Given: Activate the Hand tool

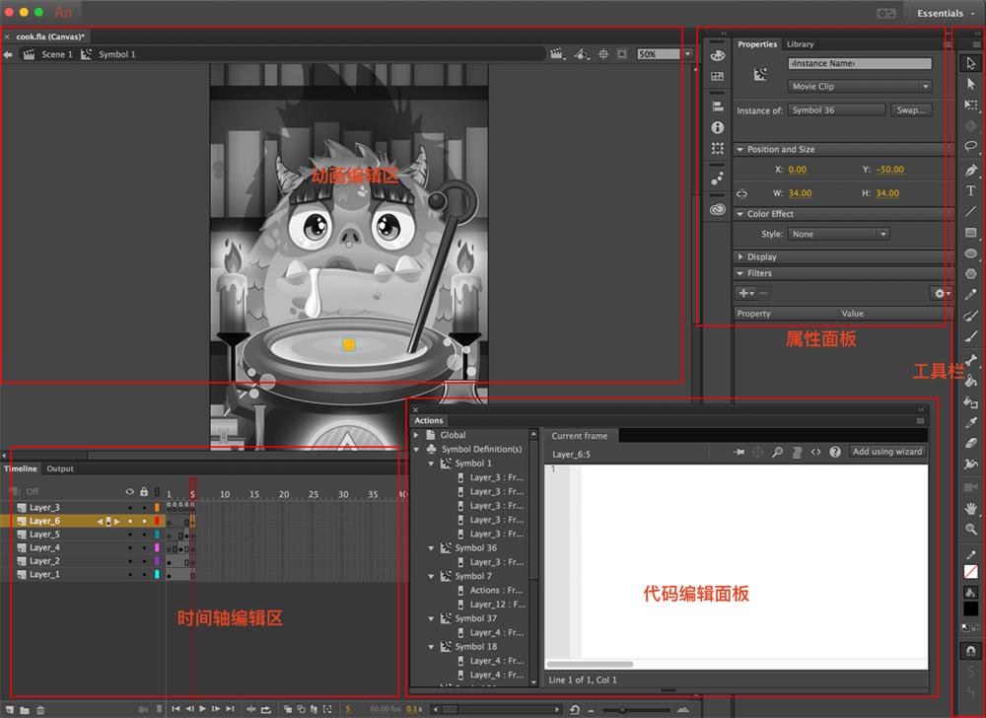Looking at the screenshot, I should pos(970,508).
